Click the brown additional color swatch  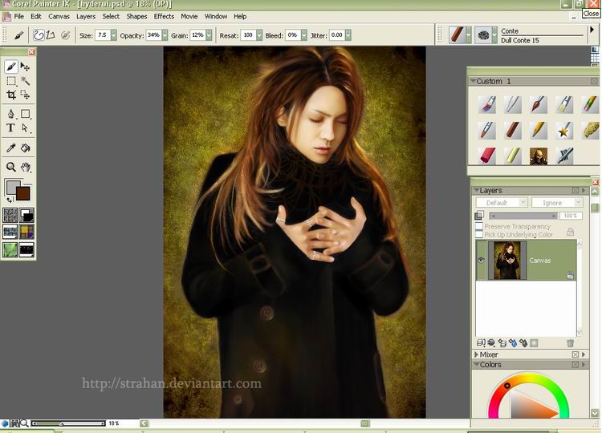click(x=23, y=193)
